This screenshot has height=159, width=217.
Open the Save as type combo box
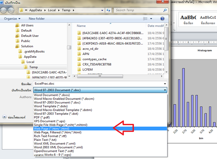(100, 90)
